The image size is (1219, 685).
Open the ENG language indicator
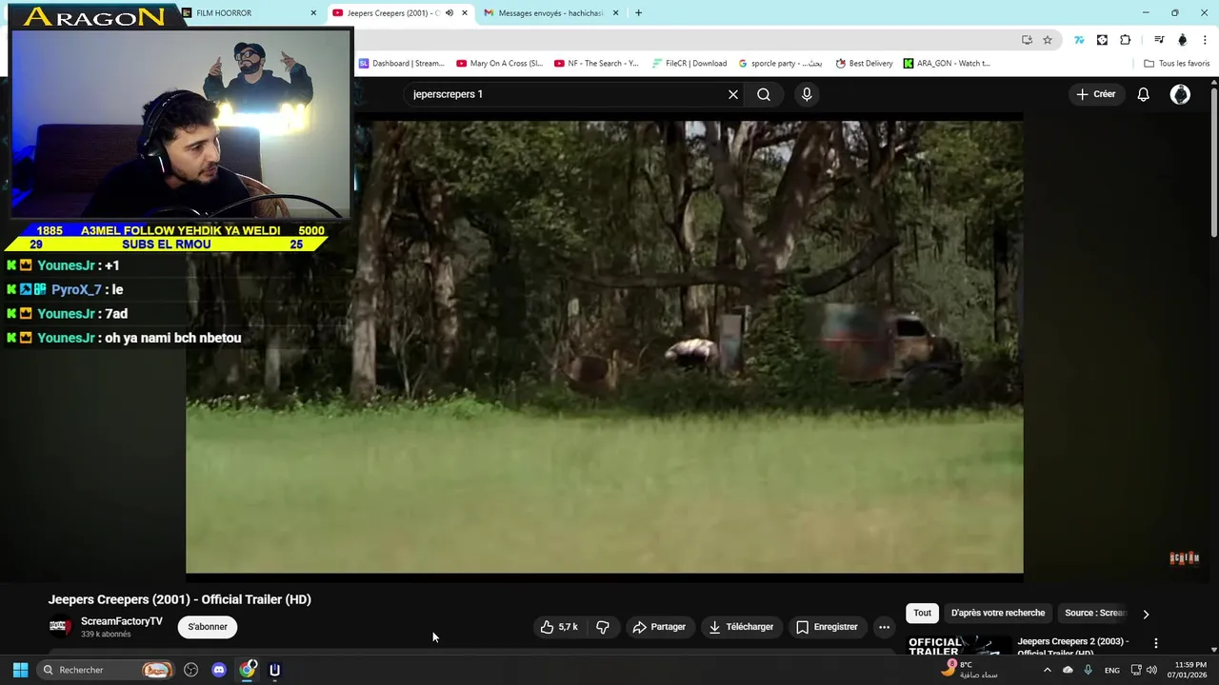coord(1112,671)
